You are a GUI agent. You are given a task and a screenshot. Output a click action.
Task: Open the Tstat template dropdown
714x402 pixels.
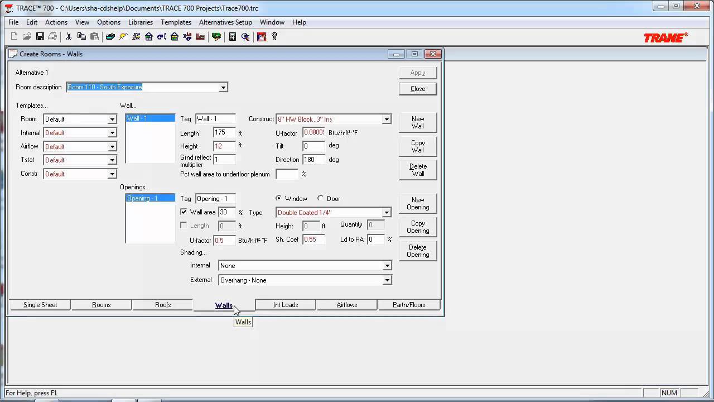point(112,160)
